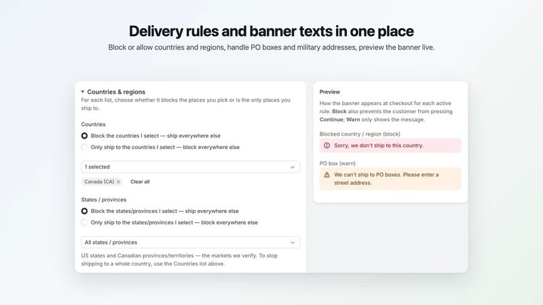The height and width of the screenshot is (305, 543).
Task: Remove the Canada (CA) tag with X
Action: 118,182
